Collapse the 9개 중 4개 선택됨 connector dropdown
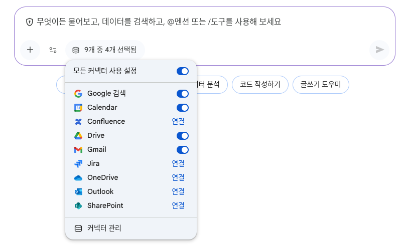 coord(105,50)
